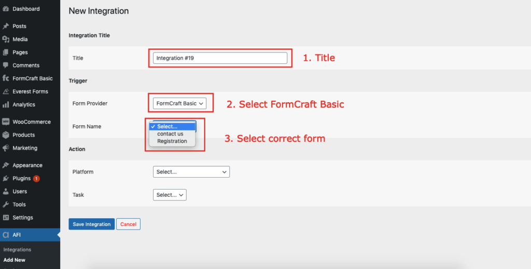
Task: Click the FormCraft Basic fc icon
Action: 5,78
